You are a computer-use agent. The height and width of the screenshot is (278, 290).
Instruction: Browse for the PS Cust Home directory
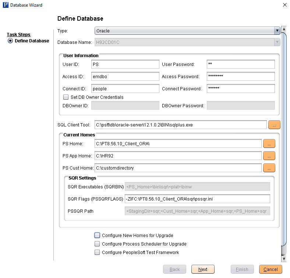pyautogui.click(x=269, y=168)
